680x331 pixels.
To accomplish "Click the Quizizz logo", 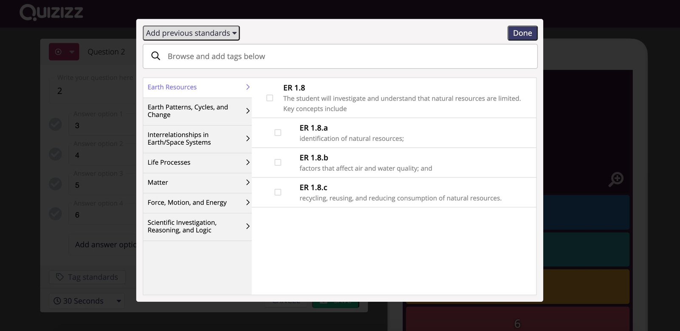I will (x=51, y=12).
